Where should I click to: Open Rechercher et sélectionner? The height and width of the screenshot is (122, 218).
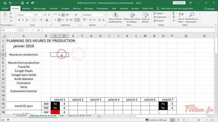coord(191,18)
